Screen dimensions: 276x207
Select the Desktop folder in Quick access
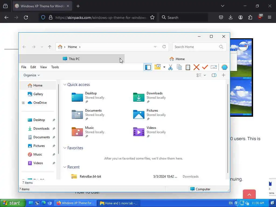click(x=88, y=97)
